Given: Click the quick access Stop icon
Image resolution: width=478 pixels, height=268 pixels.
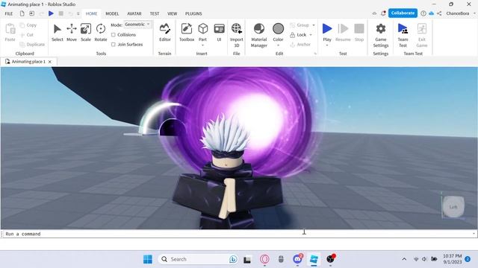Looking at the screenshot, I should point(61,13).
